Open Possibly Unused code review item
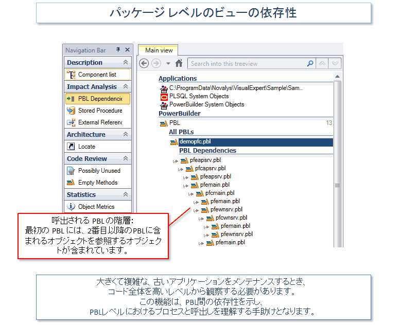 [x=99, y=171]
